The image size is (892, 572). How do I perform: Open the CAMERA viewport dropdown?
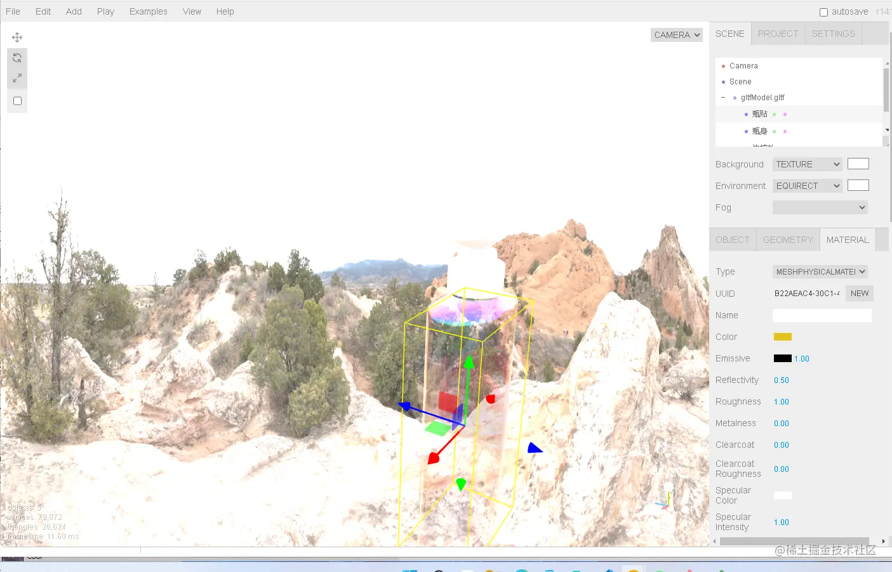677,35
